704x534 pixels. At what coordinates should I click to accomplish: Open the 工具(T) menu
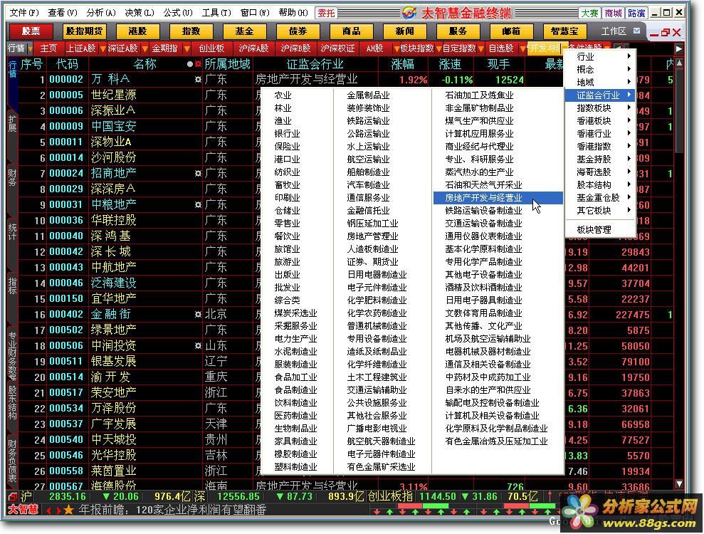click(x=216, y=13)
